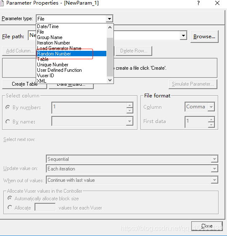Open Simulate Parameter... dialog
This screenshot has width=227, height=236.
[193, 84]
